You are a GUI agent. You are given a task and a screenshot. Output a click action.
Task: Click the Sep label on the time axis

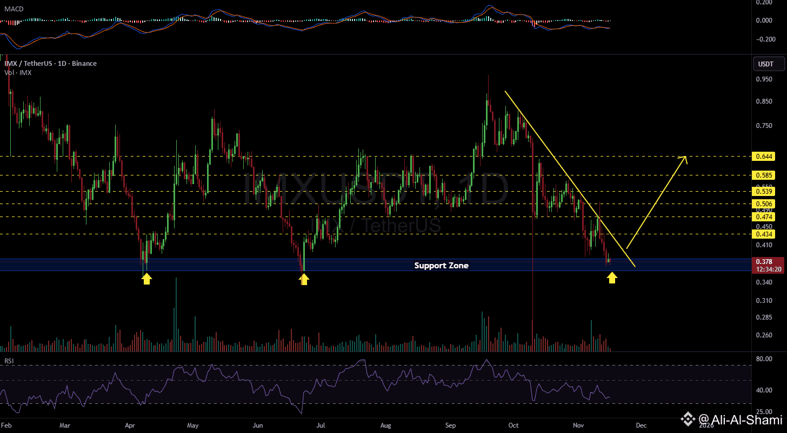(451, 425)
